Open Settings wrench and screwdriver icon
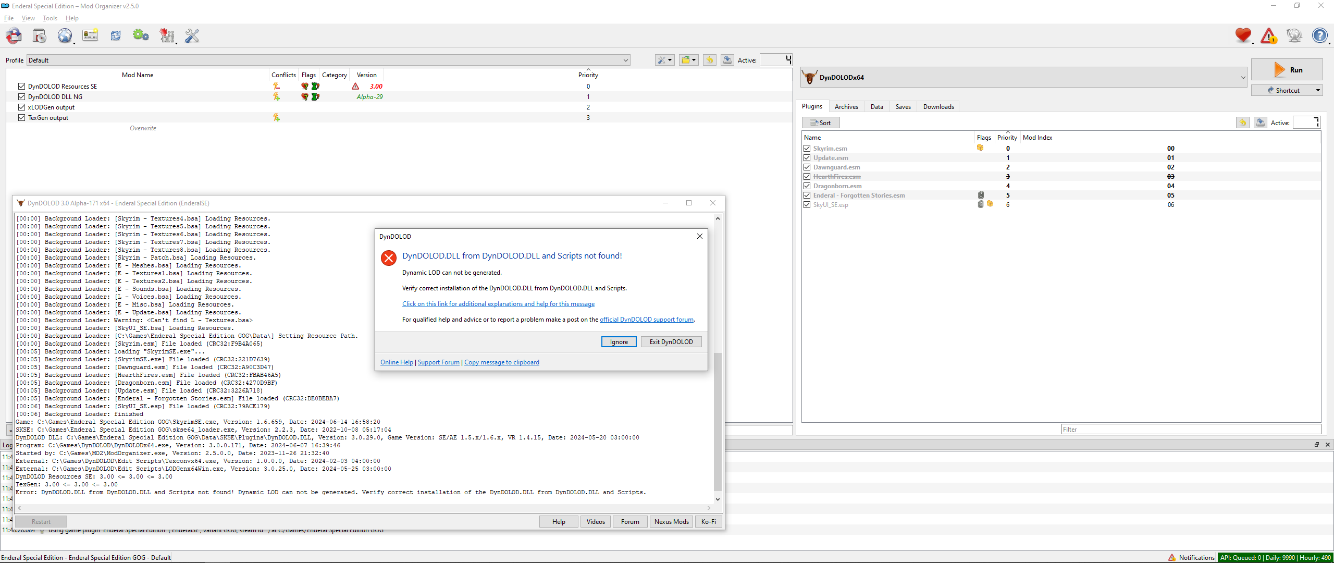 pos(192,36)
